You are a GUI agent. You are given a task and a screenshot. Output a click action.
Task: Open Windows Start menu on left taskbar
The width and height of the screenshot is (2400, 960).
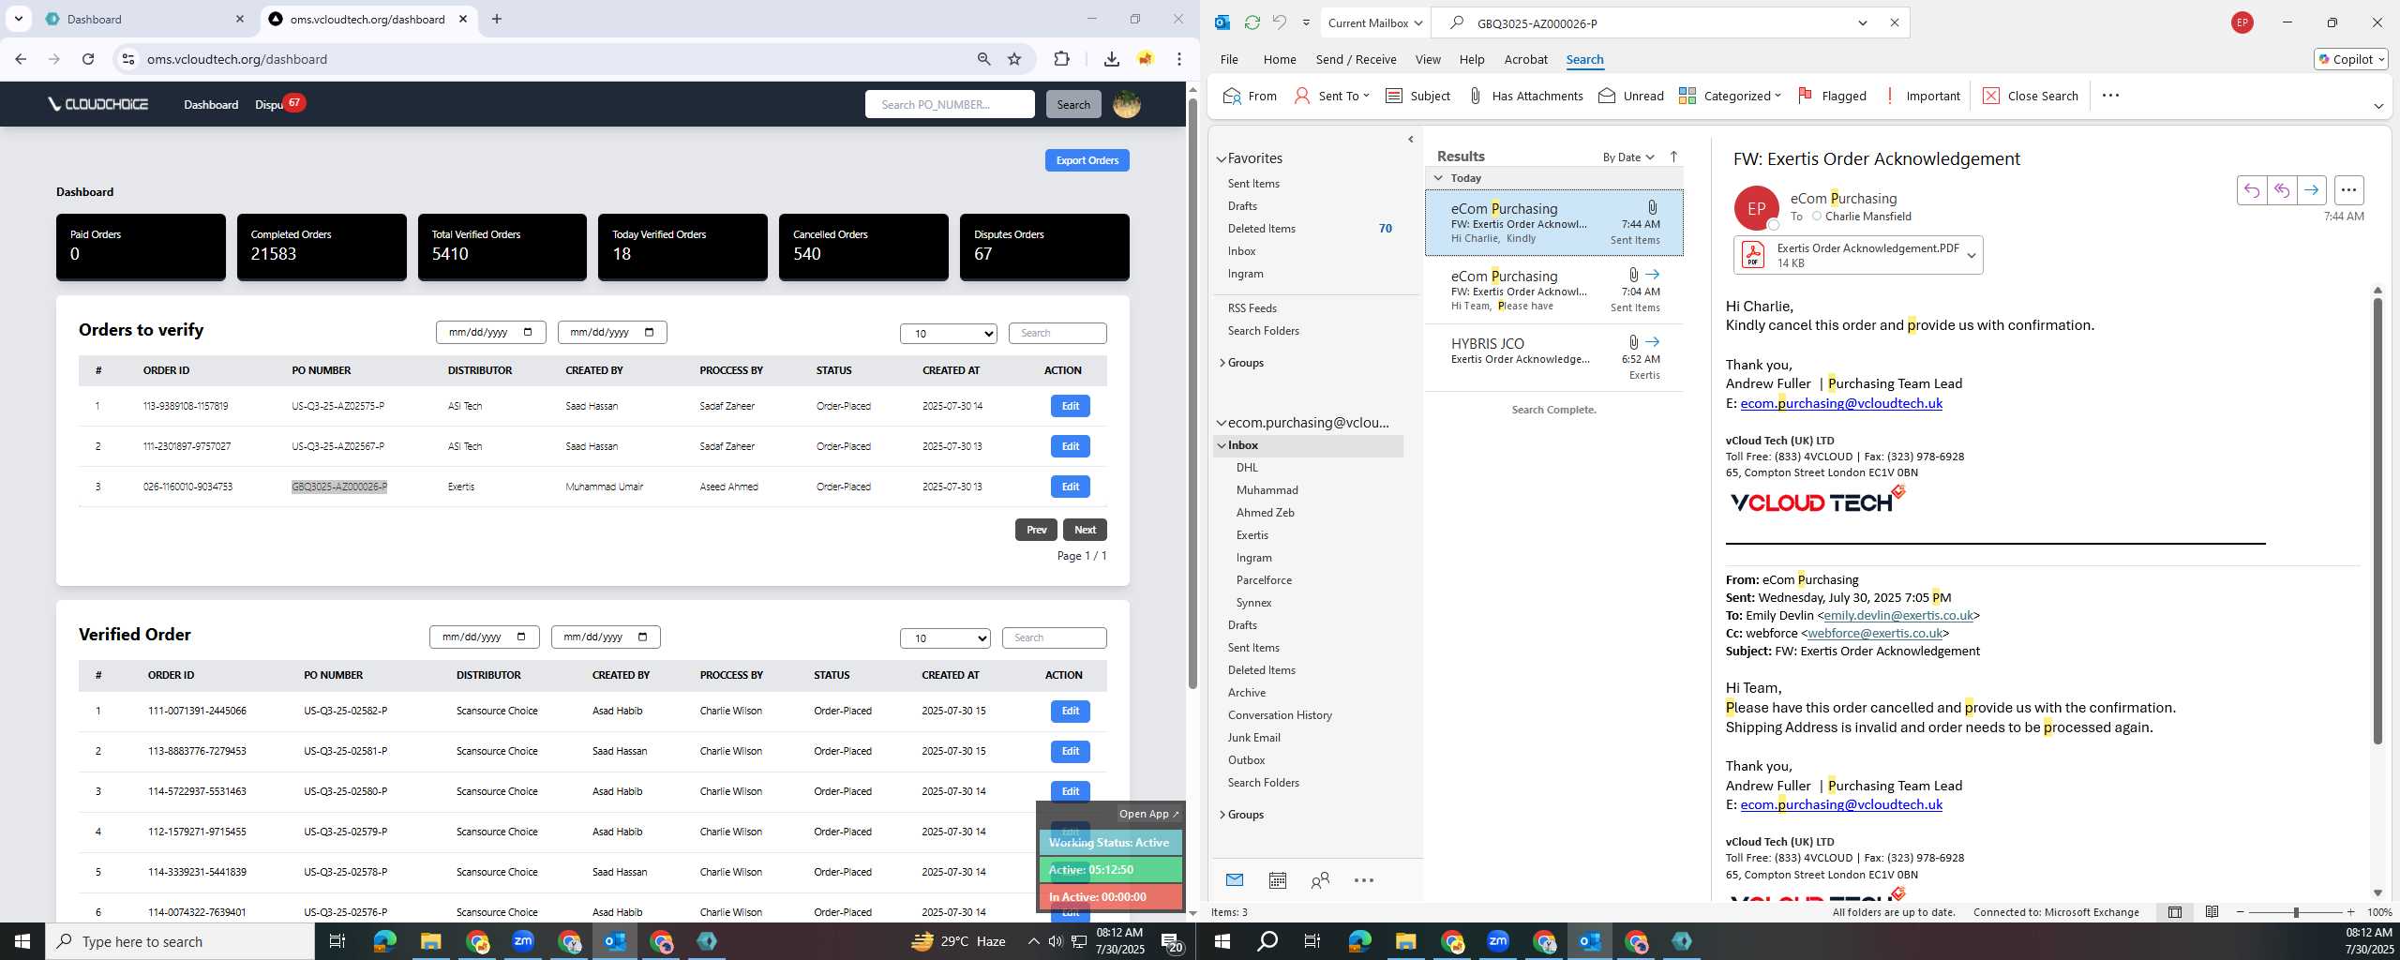pos(22,941)
